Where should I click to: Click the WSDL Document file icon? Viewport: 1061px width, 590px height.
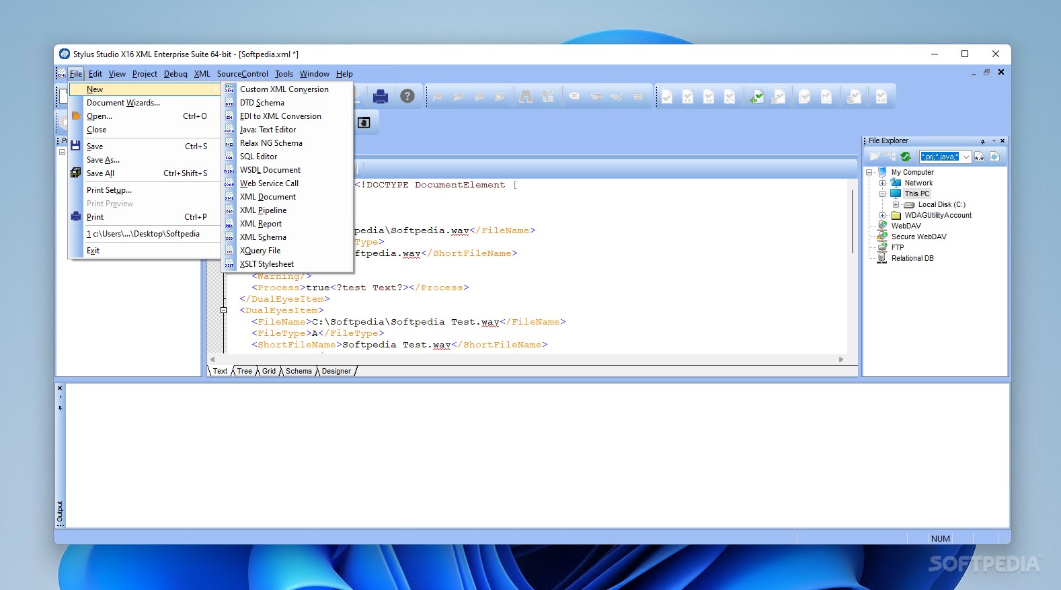point(229,170)
